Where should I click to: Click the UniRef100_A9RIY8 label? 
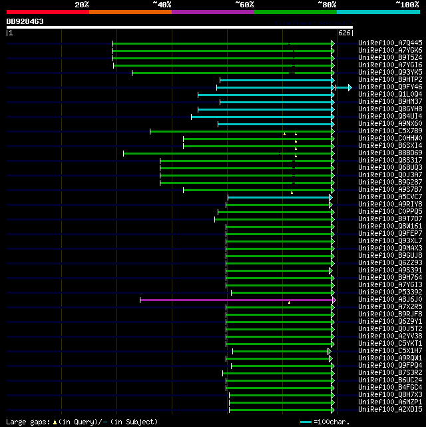pyautogui.click(x=390, y=205)
